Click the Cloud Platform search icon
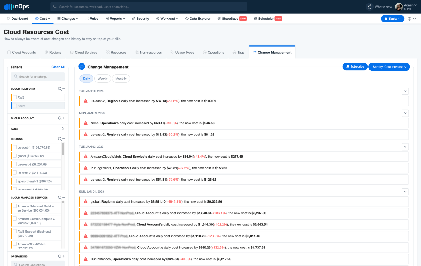The height and width of the screenshot is (266, 421). 60,89
